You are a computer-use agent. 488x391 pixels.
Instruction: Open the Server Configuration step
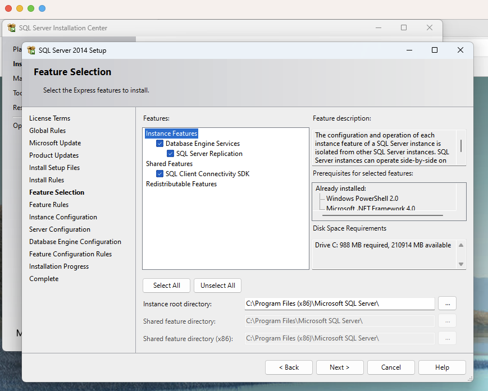pos(60,229)
